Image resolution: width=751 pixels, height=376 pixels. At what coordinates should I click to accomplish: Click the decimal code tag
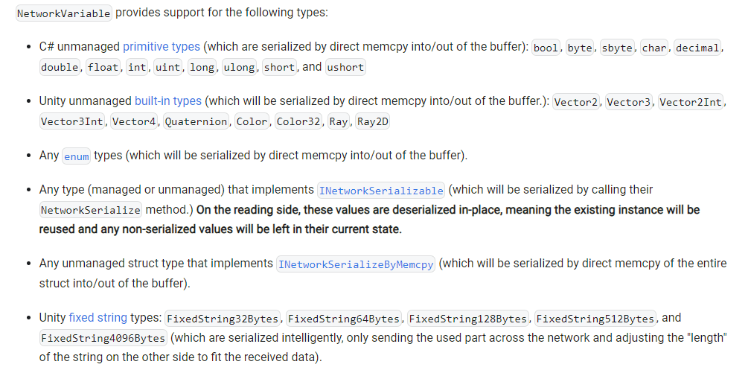[697, 48]
